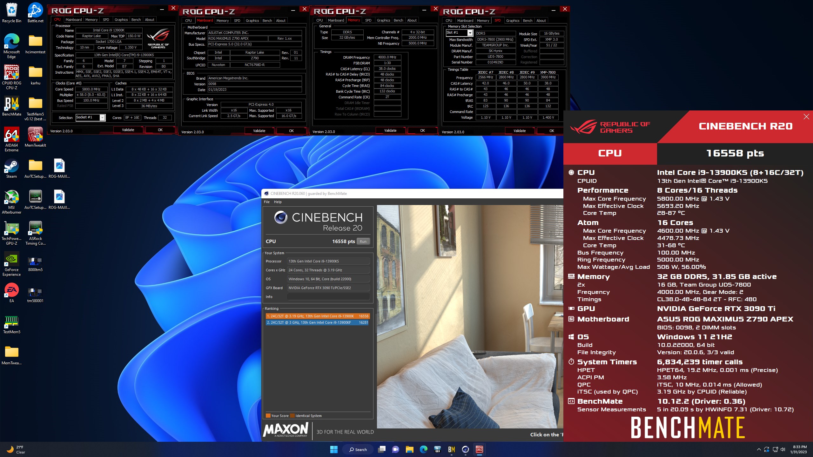Screen dimensions: 813x457
Task: Launch the AIDA64 Extreme desktop shortcut
Action: [11, 139]
